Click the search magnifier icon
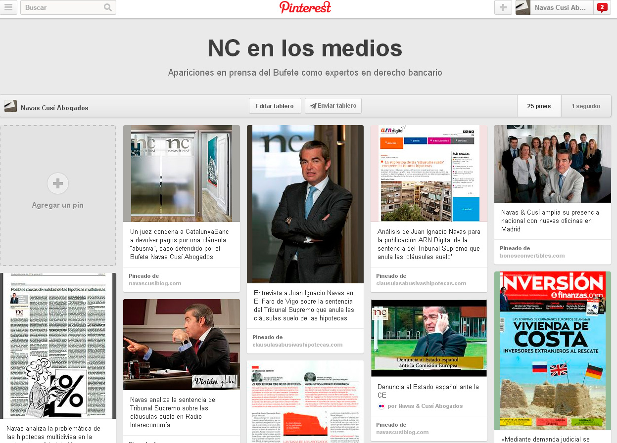The height and width of the screenshot is (443, 617). click(108, 7)
